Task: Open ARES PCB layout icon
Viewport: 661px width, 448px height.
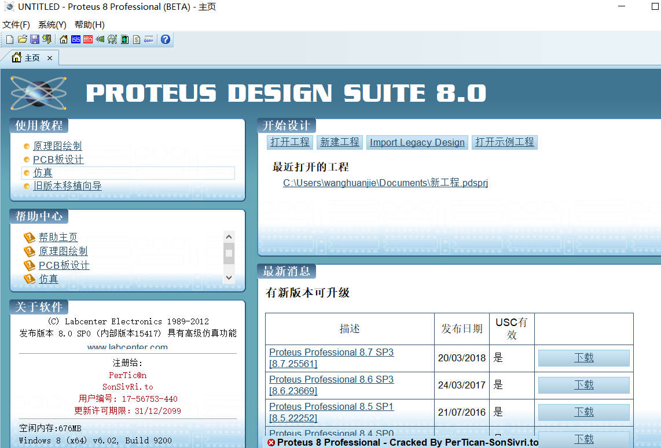Action: (87, 39)
